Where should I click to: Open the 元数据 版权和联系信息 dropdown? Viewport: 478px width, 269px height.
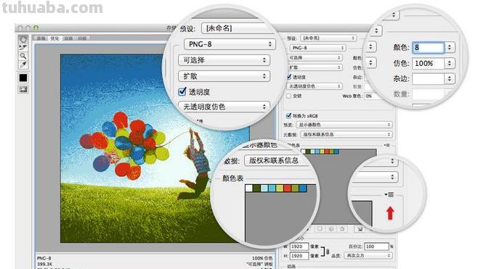[x=346, y=135]
